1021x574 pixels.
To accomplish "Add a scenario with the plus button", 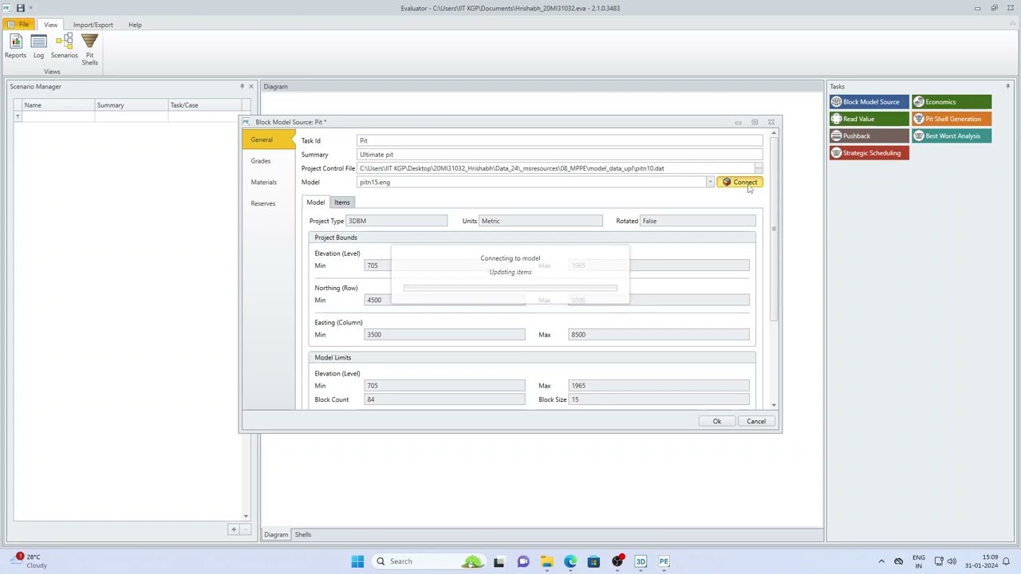I will click(234, 529).
